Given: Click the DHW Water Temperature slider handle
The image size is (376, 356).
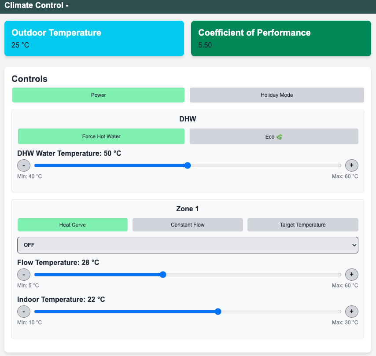Looking at the screenshot, I should (x=188, y=165).
